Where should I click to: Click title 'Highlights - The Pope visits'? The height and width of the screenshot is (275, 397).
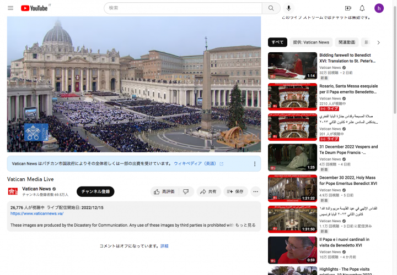pos(346,272)
